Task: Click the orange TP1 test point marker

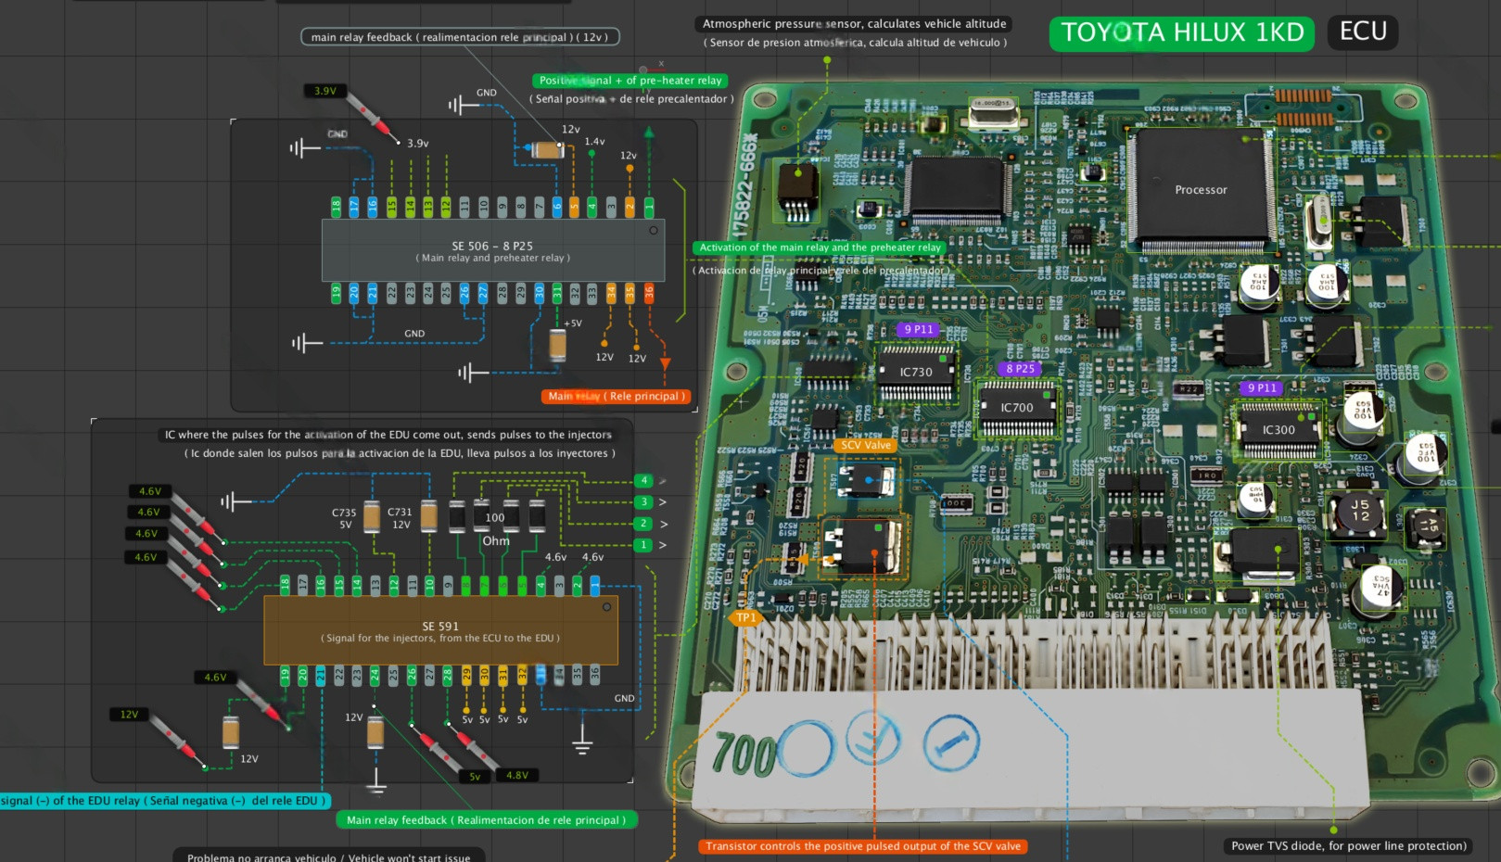Action: pos(745,617)
